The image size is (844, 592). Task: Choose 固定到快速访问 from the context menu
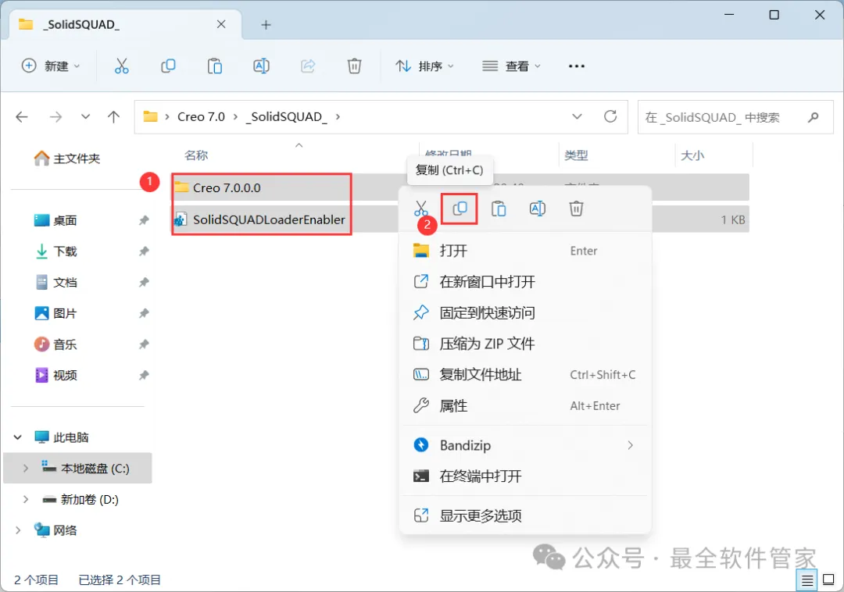525,313
